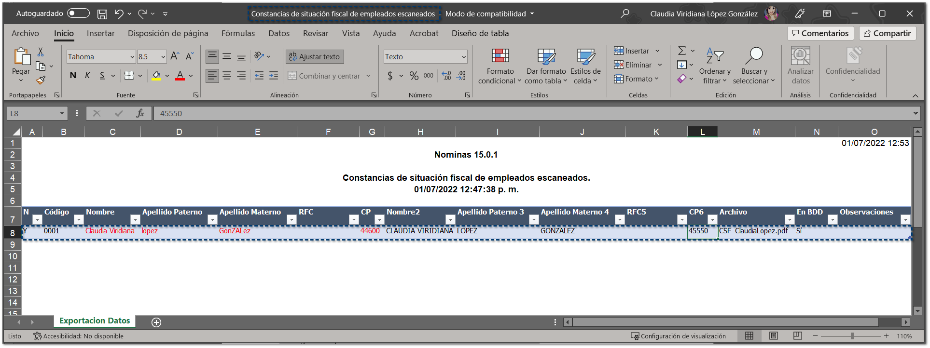Align text to the right
Viewport: 930px width, 348px height.
click(241, 76)
